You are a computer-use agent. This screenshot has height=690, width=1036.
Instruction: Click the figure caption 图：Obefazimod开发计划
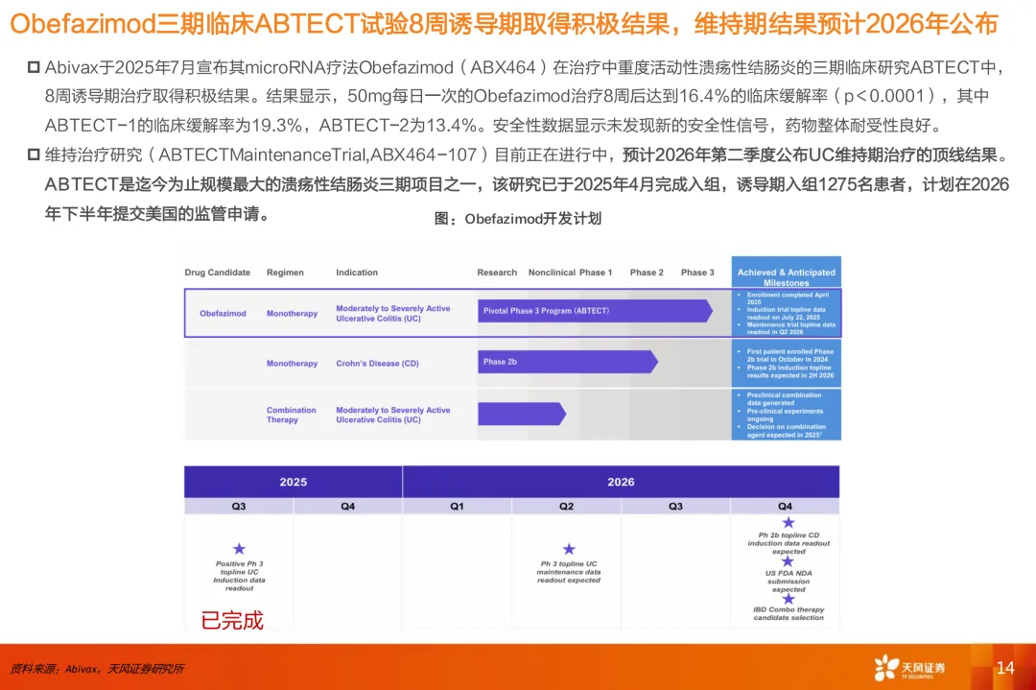(517, 219)
